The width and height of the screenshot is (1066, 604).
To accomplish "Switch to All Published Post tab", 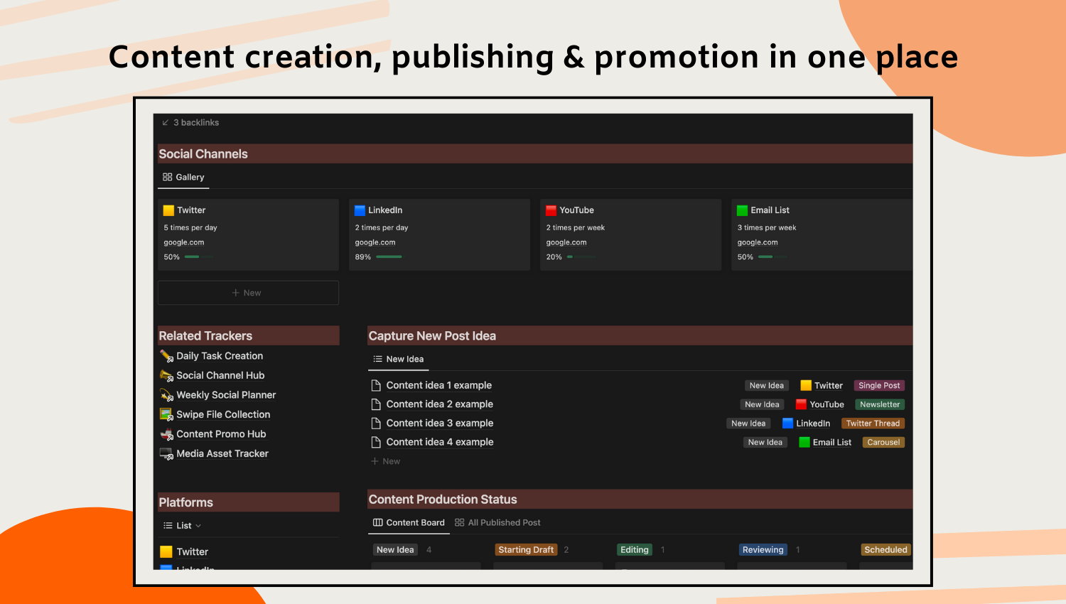I will (x=497, y=523).
